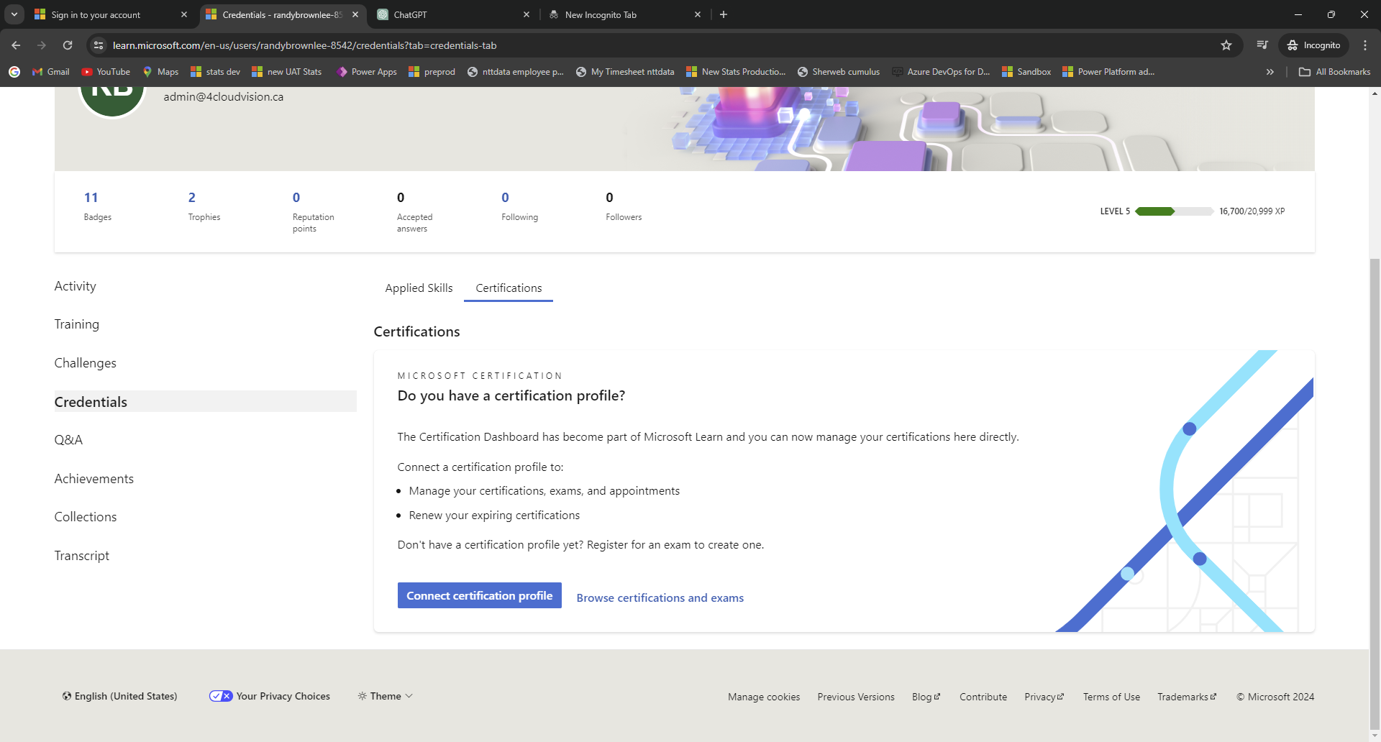
Task: Open the YouTube bookmark
Action: 105,71
